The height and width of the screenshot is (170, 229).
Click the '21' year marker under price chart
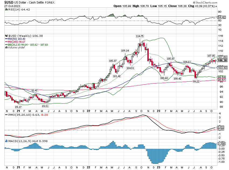(x=18, y=111)
